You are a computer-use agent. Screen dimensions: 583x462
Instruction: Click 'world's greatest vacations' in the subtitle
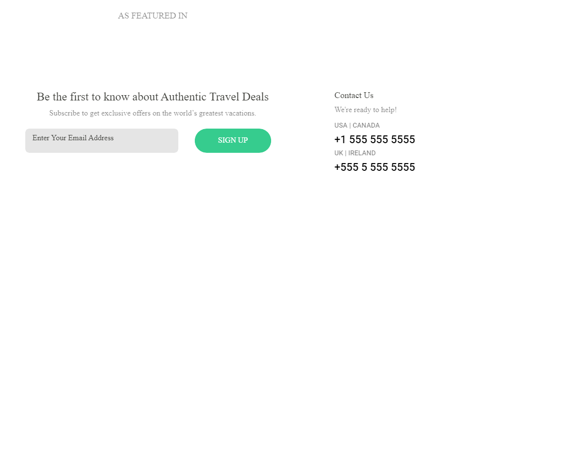click(212, 113)
